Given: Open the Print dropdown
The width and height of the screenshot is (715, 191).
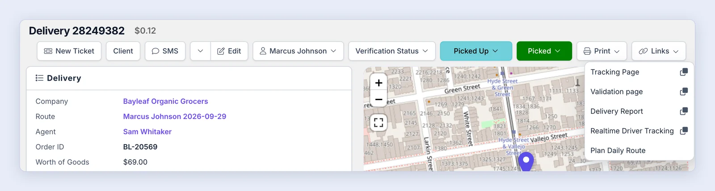Looking at the screenshot, I should [x=601, y=51].
